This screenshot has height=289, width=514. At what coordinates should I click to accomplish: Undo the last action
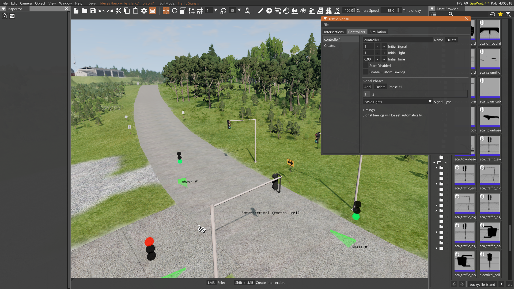coord(101,11)
